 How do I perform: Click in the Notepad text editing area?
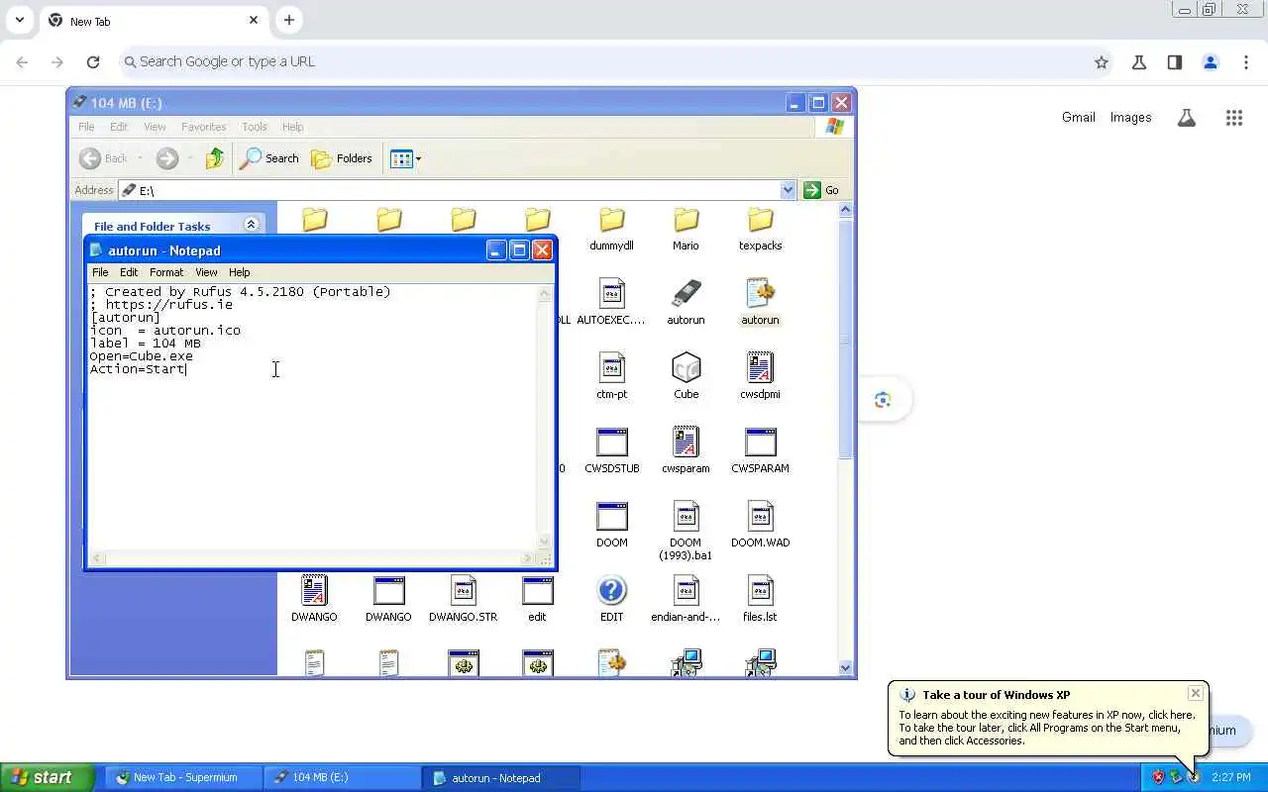point(313,417)
